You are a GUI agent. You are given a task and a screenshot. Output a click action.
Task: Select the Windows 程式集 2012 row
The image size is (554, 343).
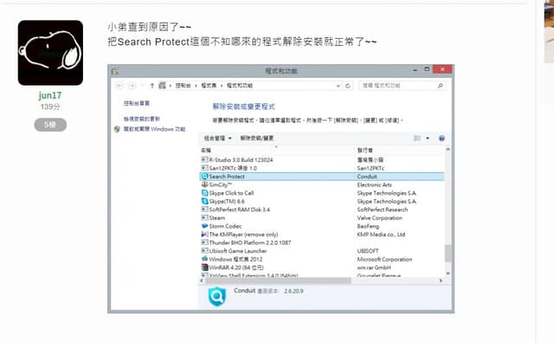click(322, 259)
